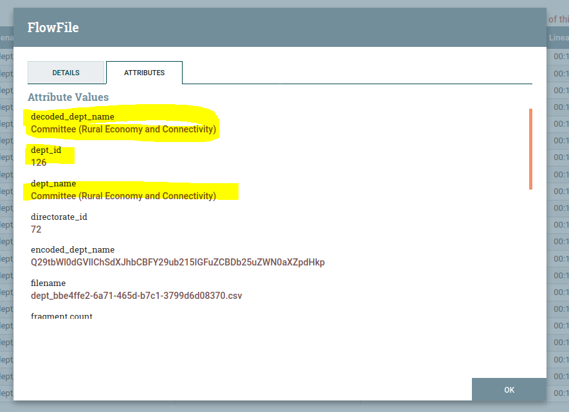Select the fragment.count attribute label
Image resolution: width=569 pixels, height=412 pixels.
[62, 316]
